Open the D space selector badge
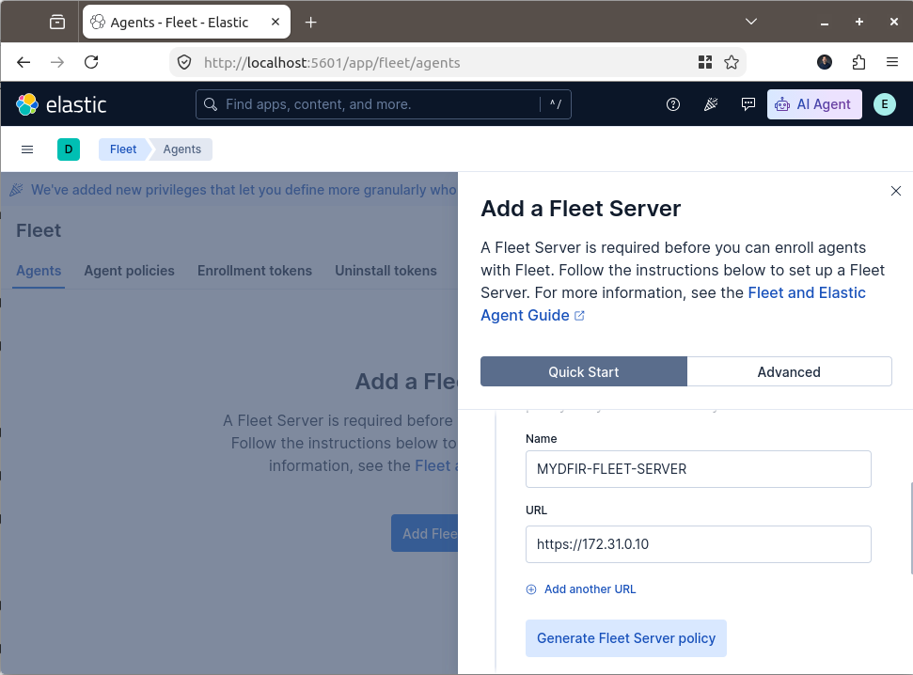The image size is (913, 675). point(68,149)
